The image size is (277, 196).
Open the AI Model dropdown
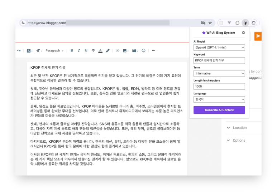click(x=219, y=48)
